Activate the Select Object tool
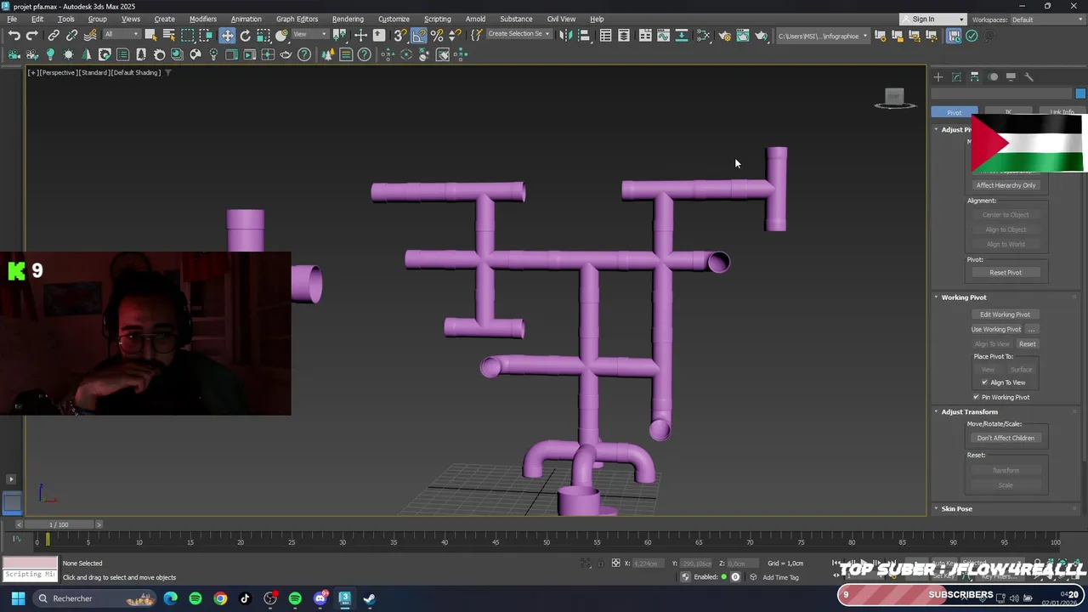 150,36
